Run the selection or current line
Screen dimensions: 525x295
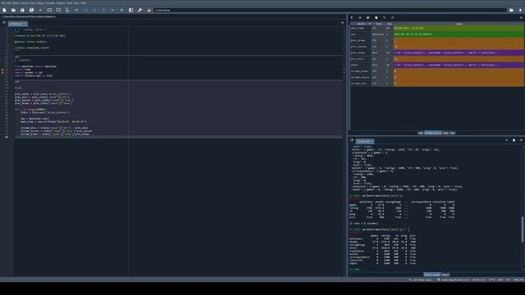[x=67, y=10]
